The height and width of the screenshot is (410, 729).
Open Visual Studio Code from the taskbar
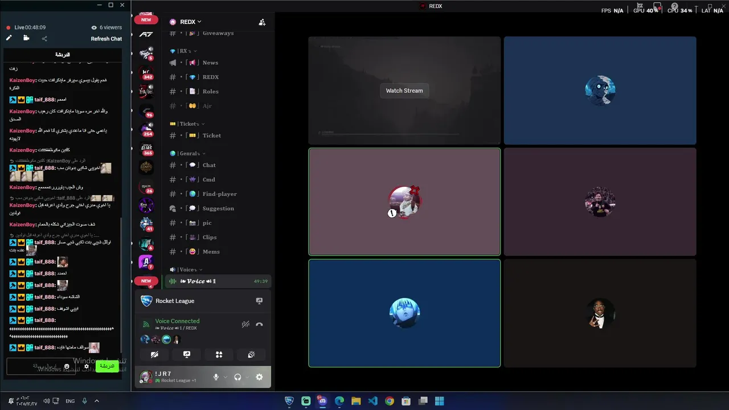(372, 401)
